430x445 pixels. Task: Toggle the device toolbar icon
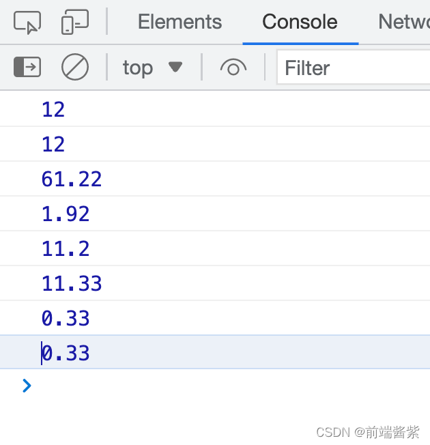74,23
